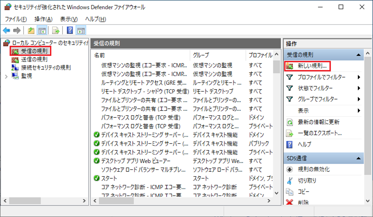Viewport: 373px width, 217px height.
Task: Click the Back arrow toolbar icon
Action: click(6, 30)
